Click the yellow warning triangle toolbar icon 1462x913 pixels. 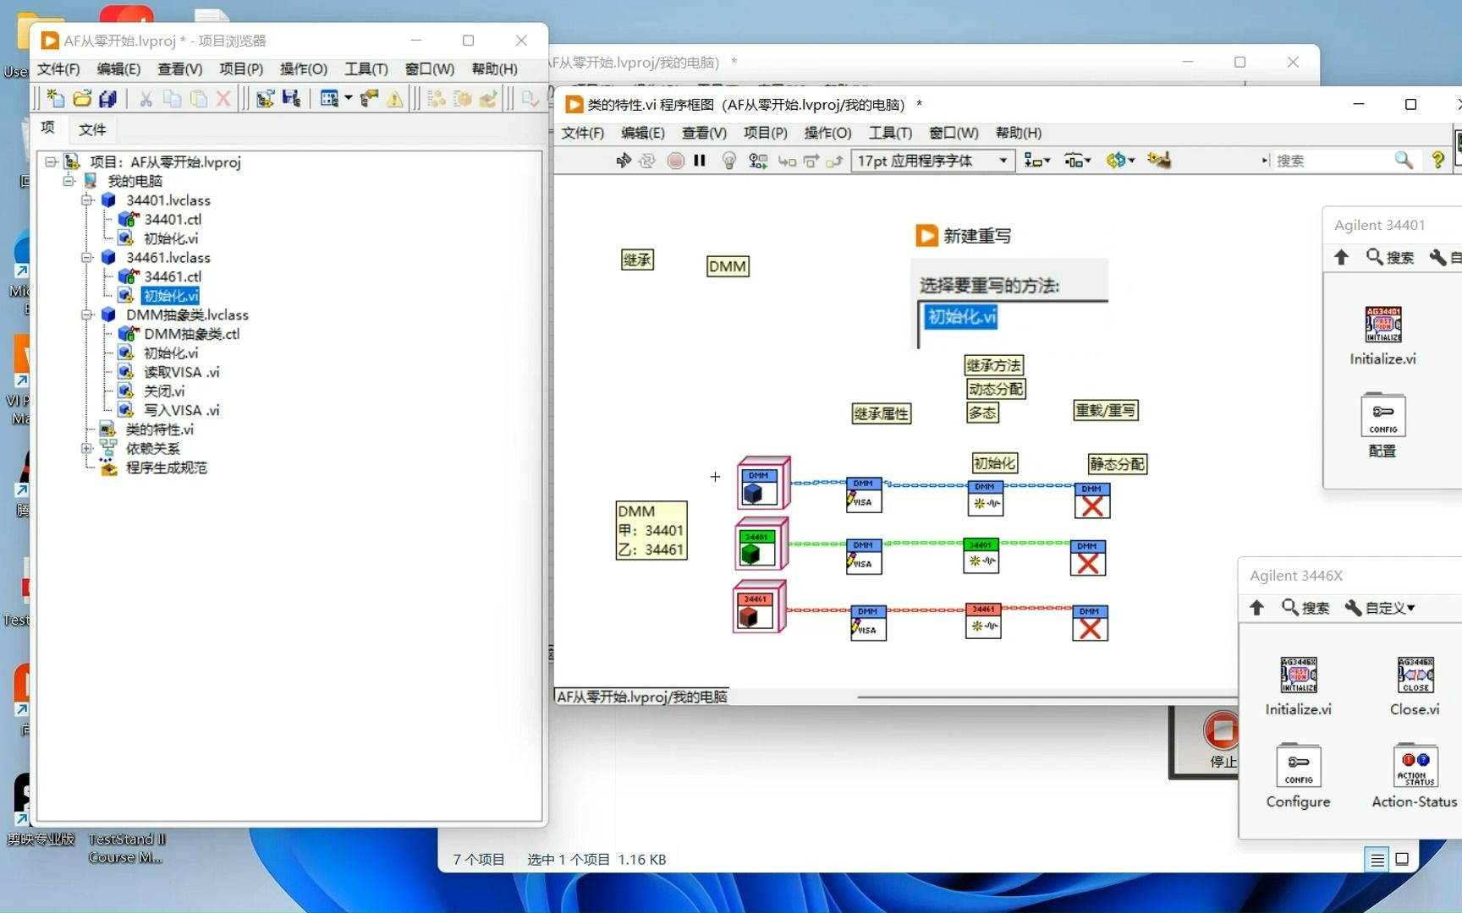pyautogui.click(x=395, y=99)
